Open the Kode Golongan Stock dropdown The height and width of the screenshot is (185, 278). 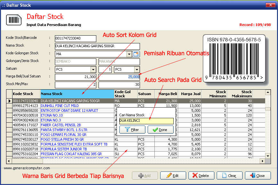[x=129, y=54]
